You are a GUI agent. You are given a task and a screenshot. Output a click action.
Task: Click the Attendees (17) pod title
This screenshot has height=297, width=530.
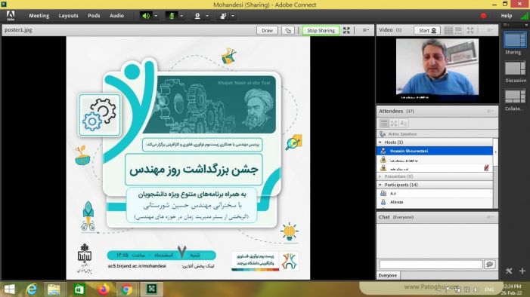396,111
